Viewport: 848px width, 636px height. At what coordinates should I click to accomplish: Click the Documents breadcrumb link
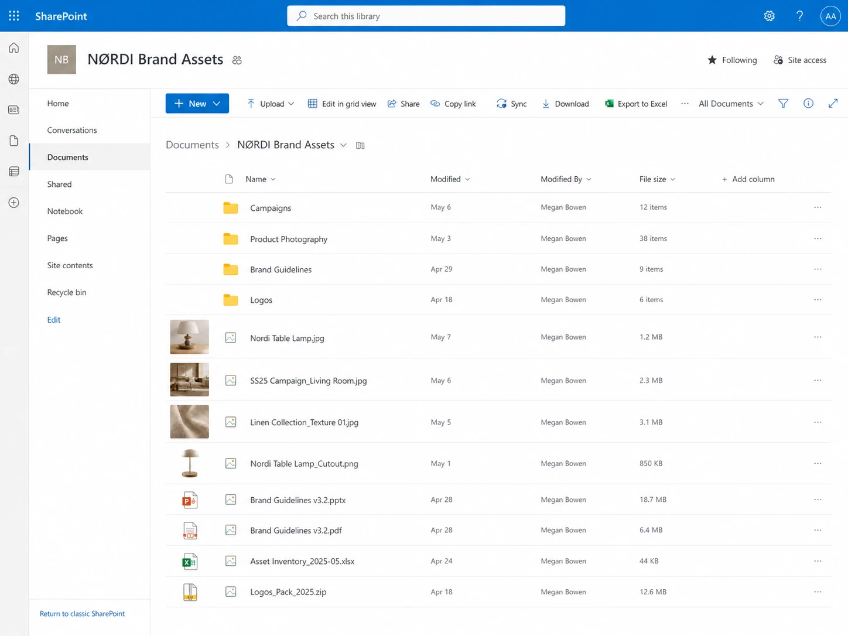click(192, 145)
